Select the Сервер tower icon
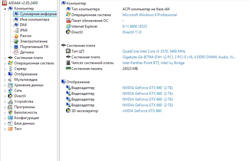Viewport: 250px width, 161px height. click(10, 69)
